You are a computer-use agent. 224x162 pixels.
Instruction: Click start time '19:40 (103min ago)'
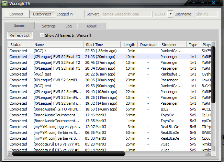[101, 92]
